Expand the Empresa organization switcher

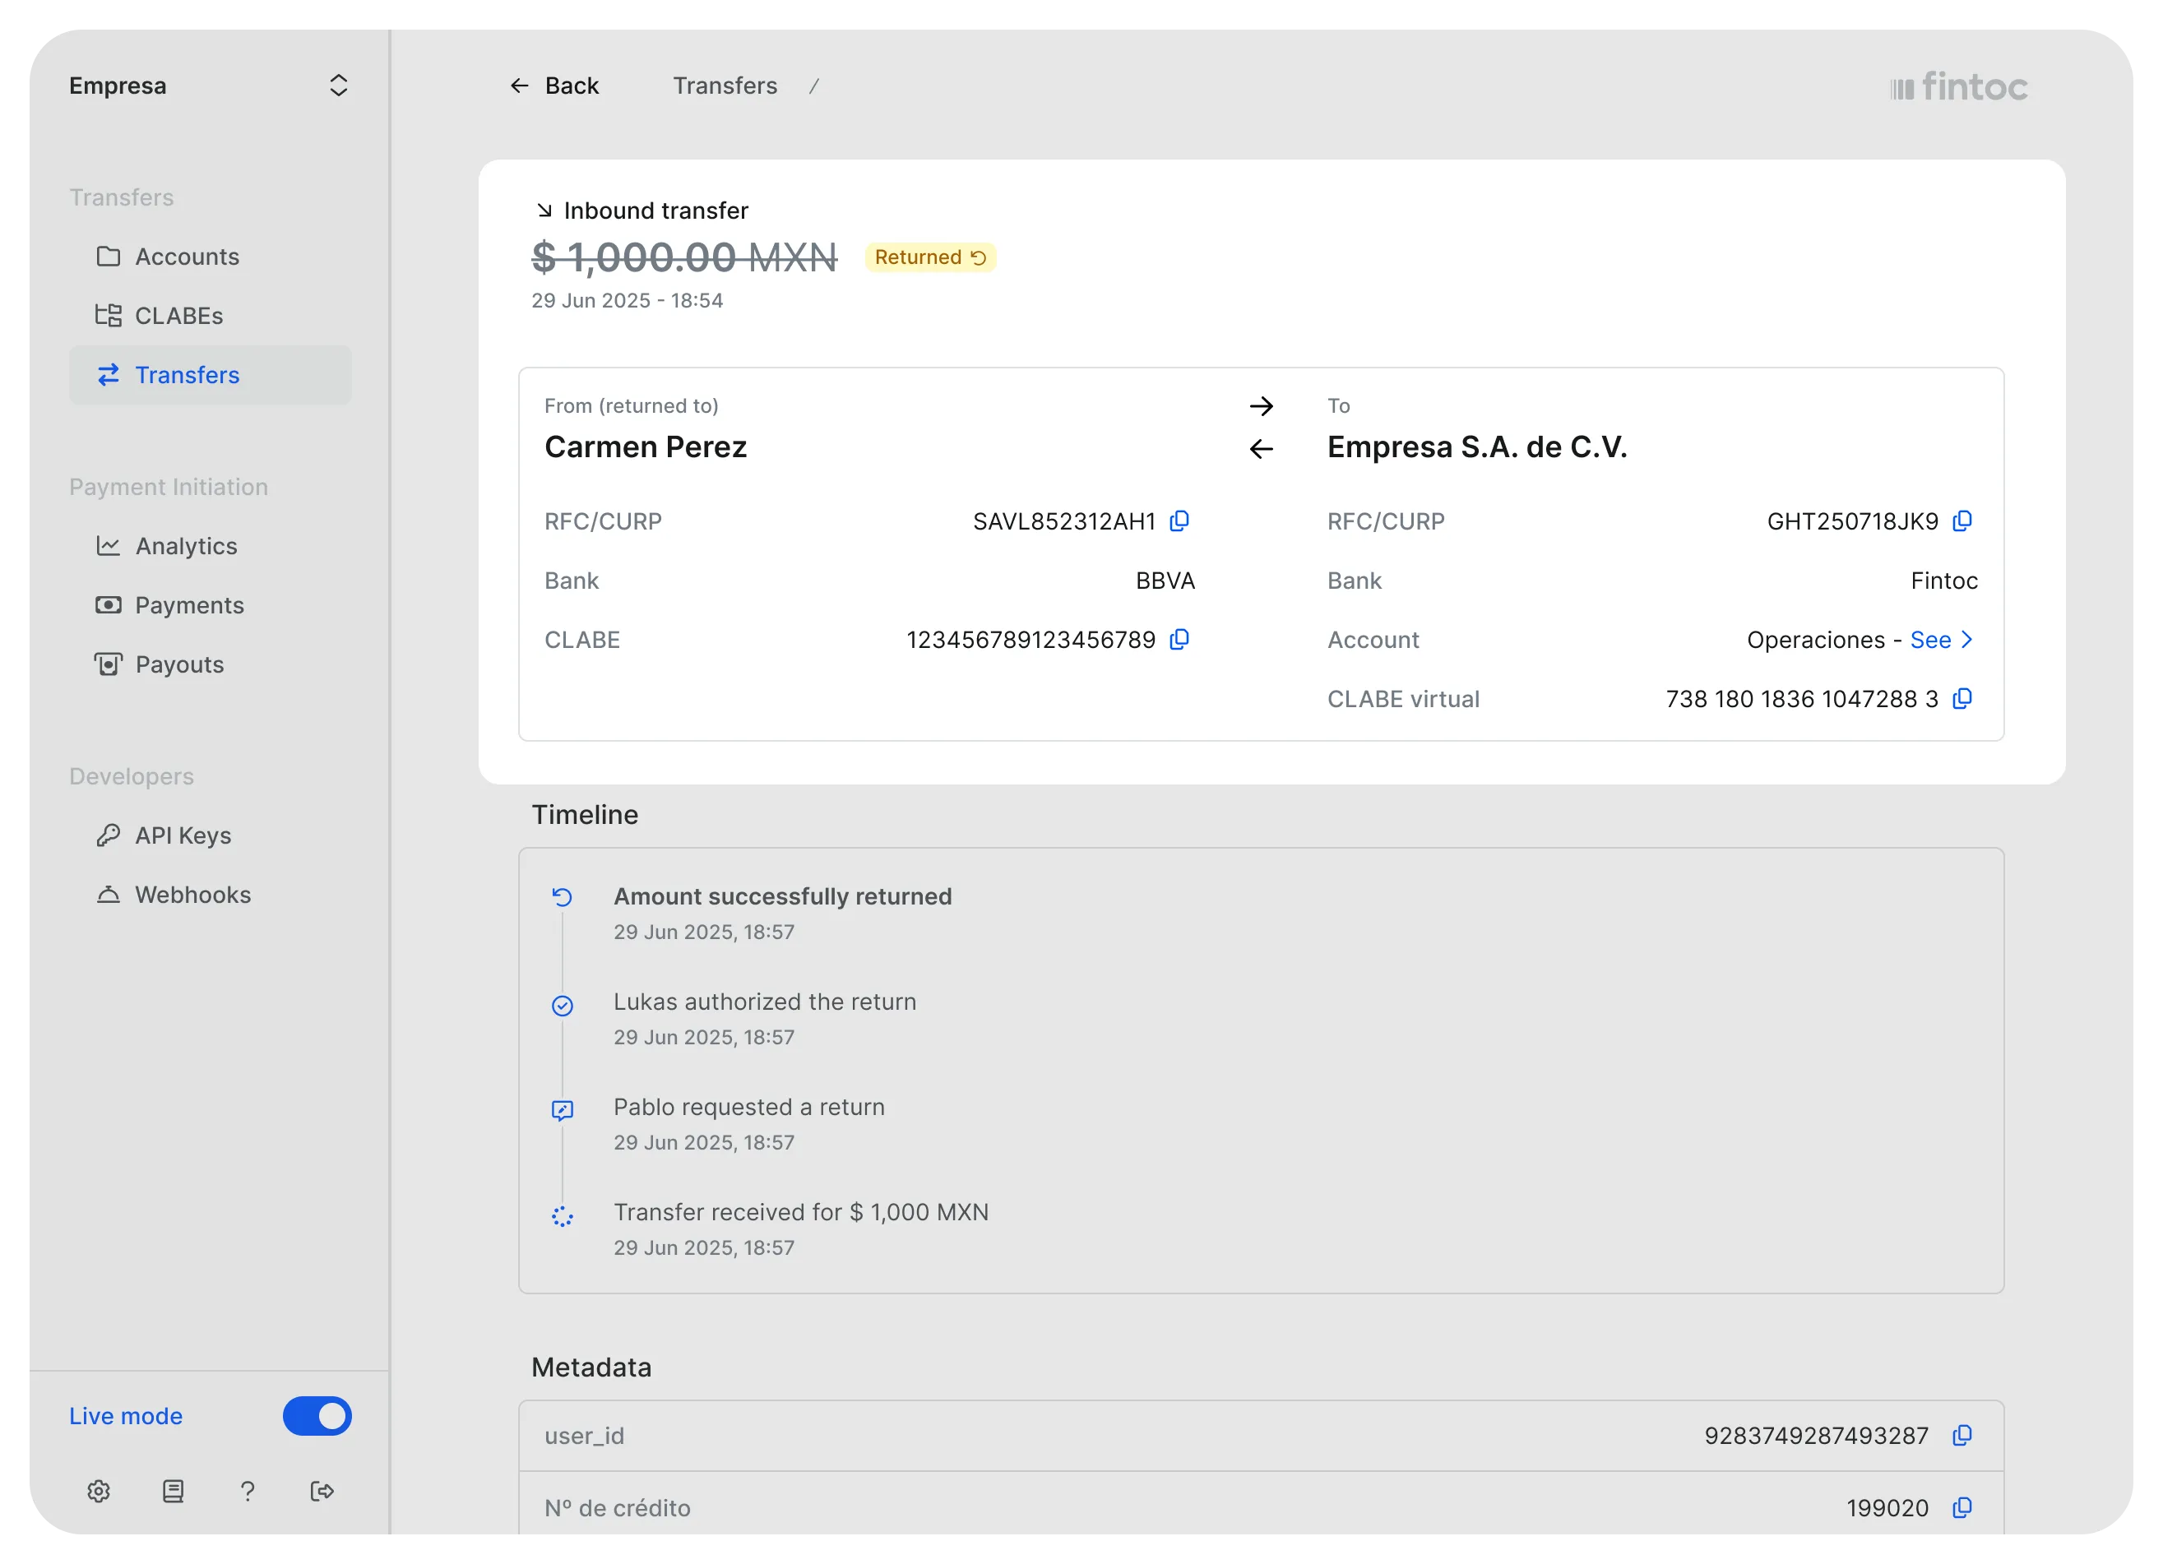[338, 86]
